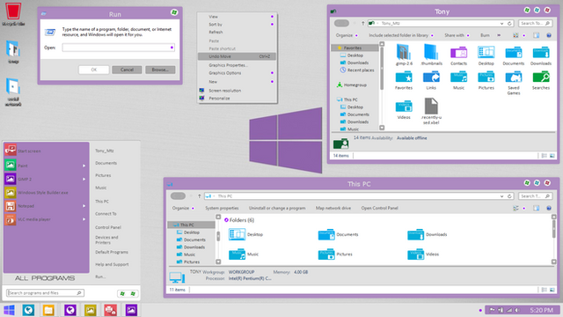
Task: Open Desktop folder in This PC content pane
Action: click(246, 234)
